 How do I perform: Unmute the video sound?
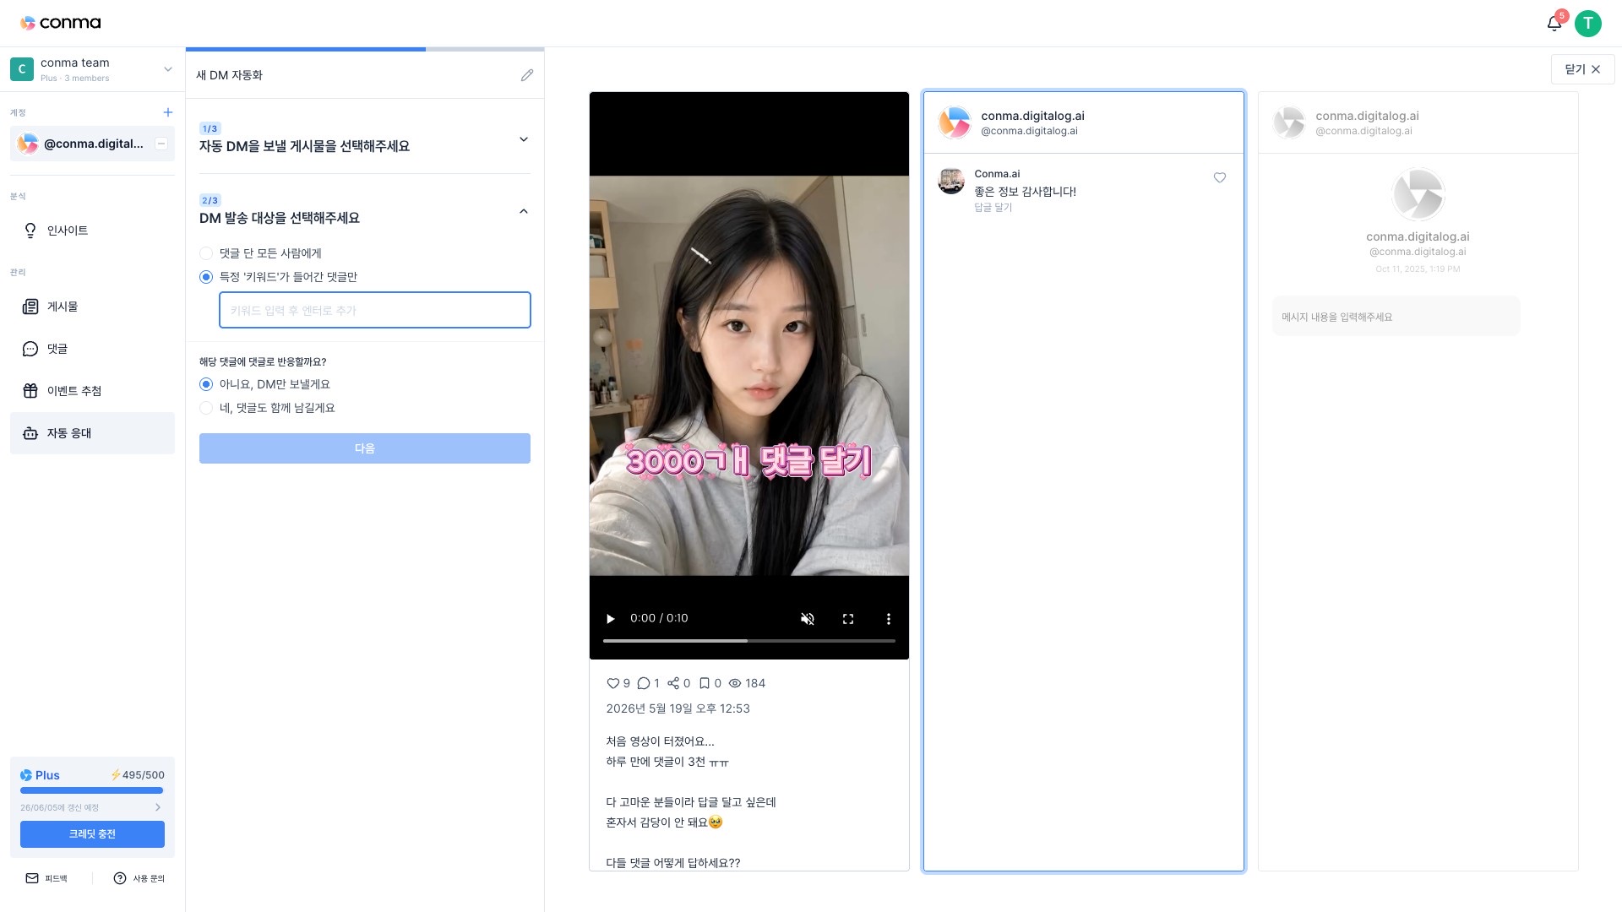tap(808, 619)
